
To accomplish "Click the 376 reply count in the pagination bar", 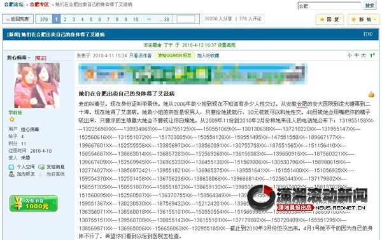I will (44, 19).
